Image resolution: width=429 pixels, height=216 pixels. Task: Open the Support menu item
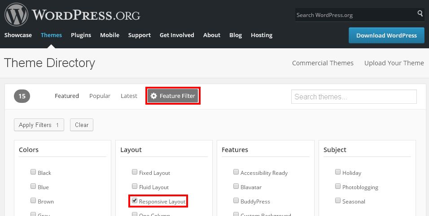(140, 35)
